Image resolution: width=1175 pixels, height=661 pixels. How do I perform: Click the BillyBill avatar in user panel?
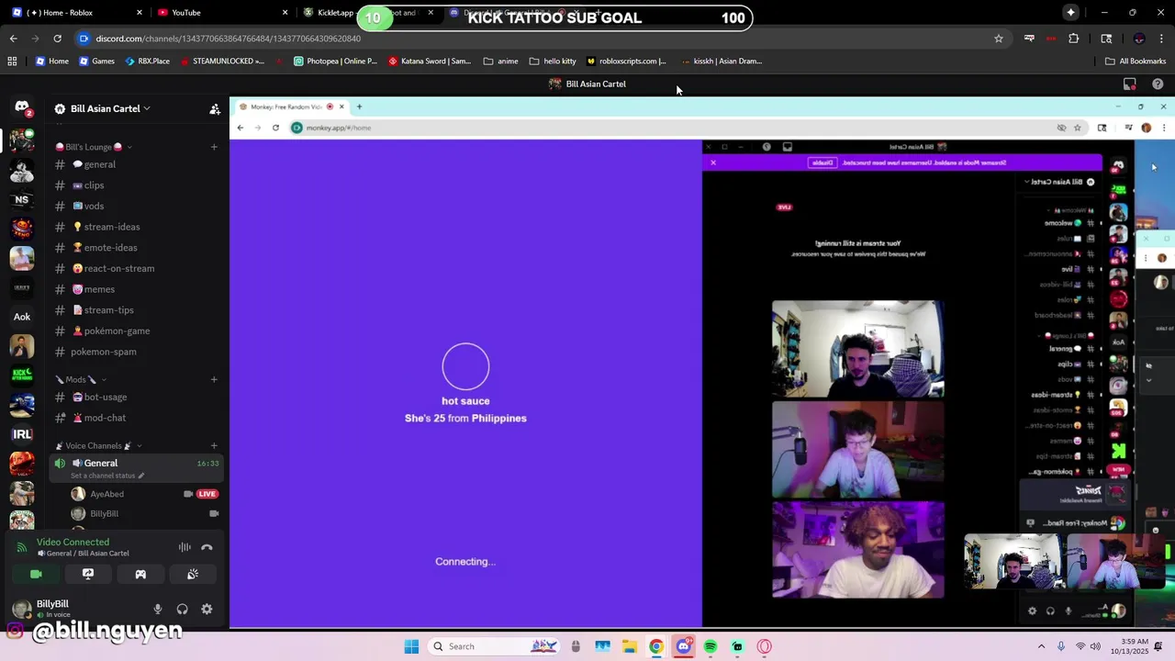(x=22, y=608)
